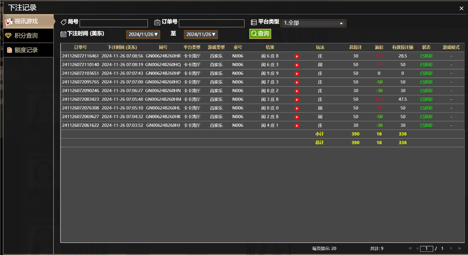This screenshot has width=468, height=255.
Task: Click the calendar icon beside 下注时间
Action: tap(64, 34)
